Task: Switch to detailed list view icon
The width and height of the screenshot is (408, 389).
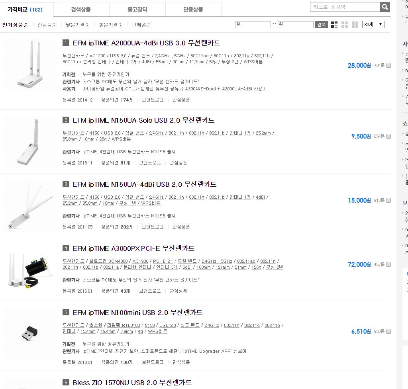Action: click(334, 25)
